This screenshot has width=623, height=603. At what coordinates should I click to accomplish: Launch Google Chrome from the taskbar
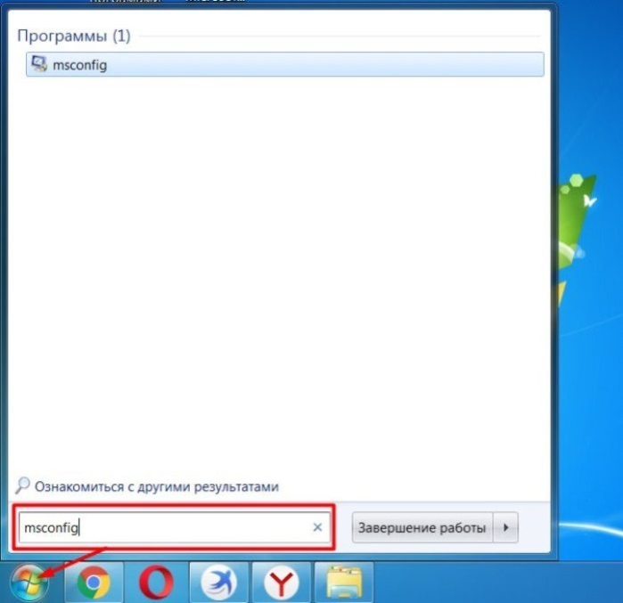click(94, 583)
